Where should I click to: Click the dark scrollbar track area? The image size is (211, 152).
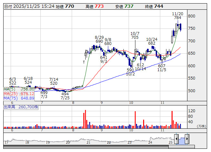(86, 147)
